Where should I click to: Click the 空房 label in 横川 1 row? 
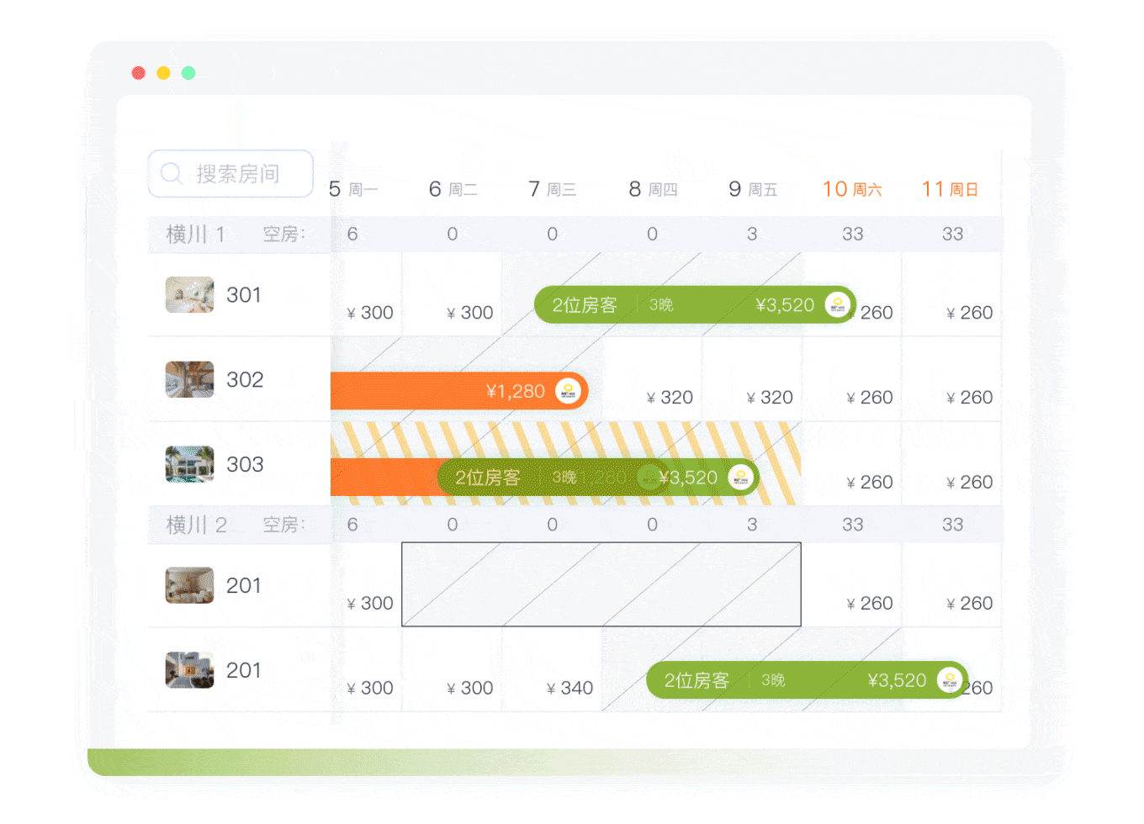(x=283, y=235)
